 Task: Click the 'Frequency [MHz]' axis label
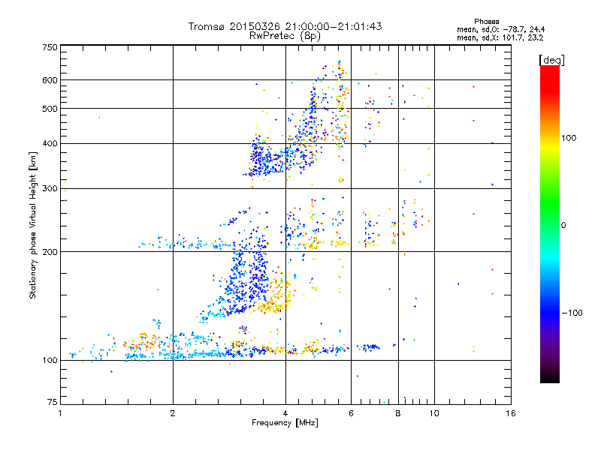pyautogui.click(x=285, y=423)
